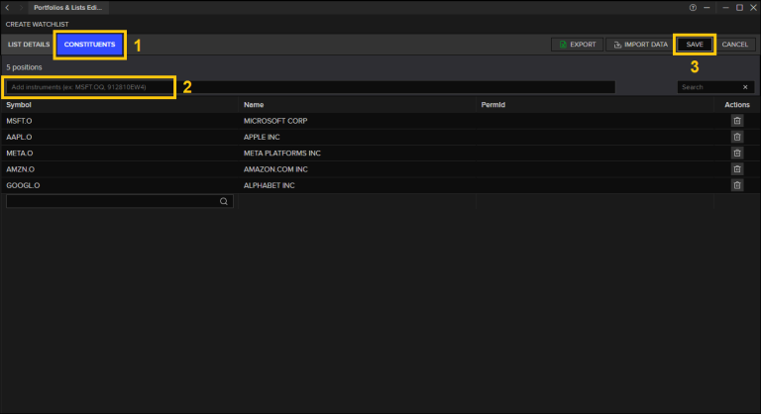The image size is (761, 414).
Task: Minimize the window
Action: click(x=725, y=8)
